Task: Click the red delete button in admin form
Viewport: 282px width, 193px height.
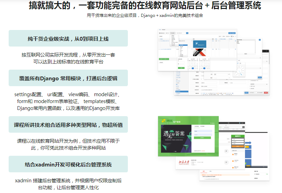Action: pyautogui.click(x=266, y=93)
